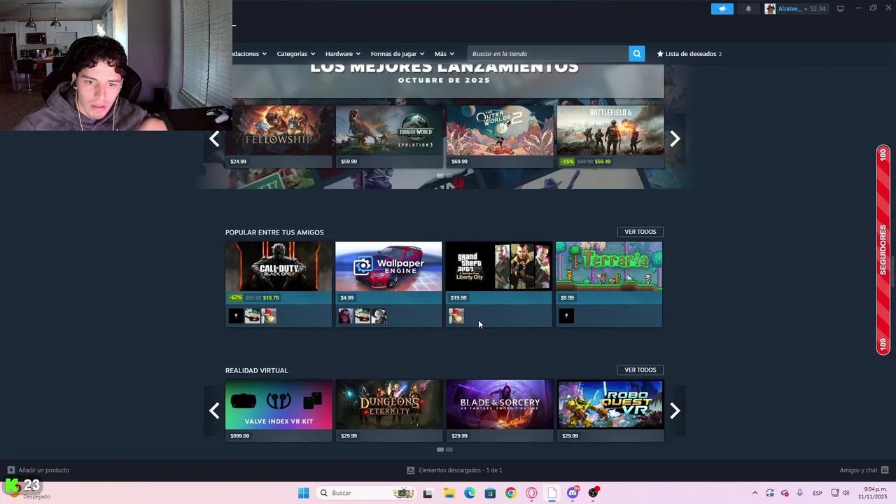Click Alzatee_ profile avatar
896x504 pixels.
pos(770,9)
